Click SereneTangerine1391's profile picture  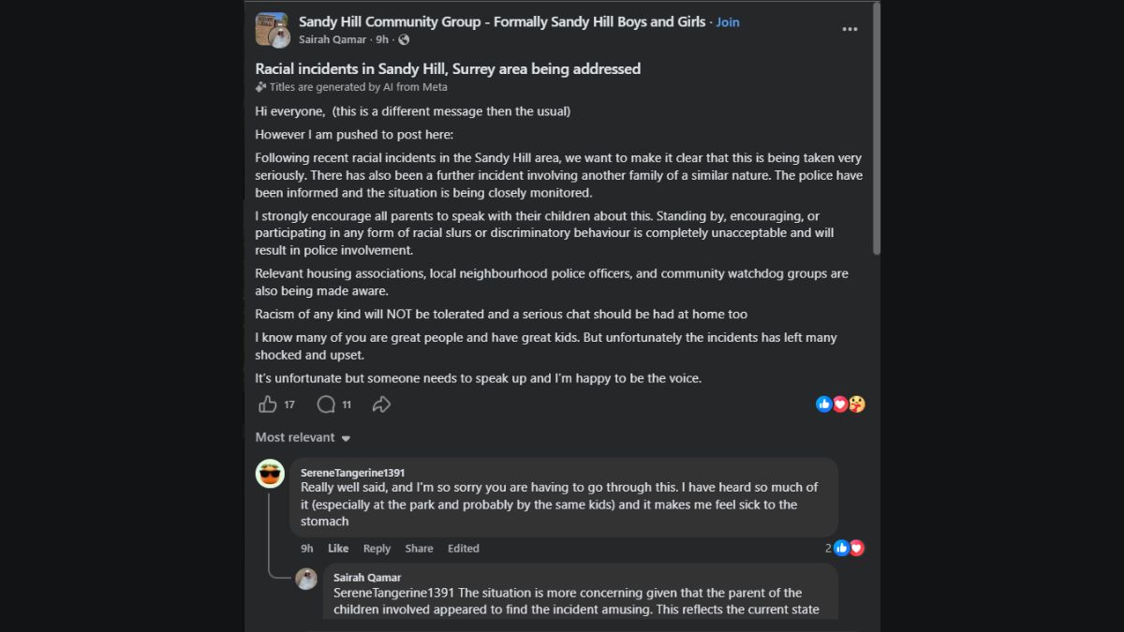[x=270, y=474]
